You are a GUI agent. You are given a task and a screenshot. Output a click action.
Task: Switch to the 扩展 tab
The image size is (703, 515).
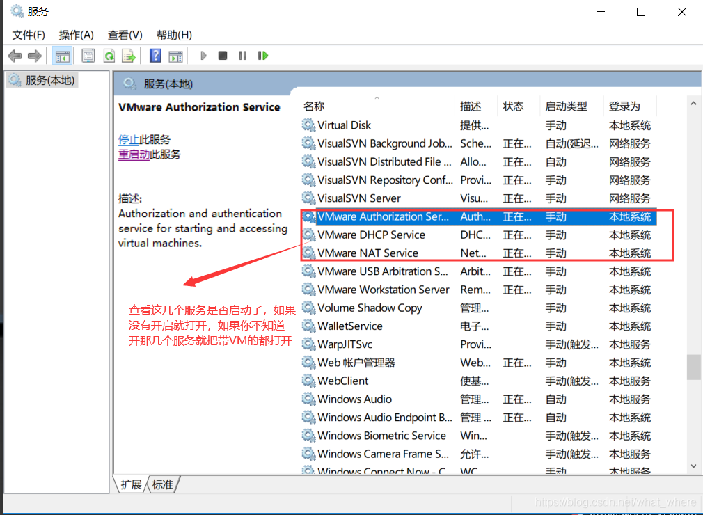pos(131,484)
